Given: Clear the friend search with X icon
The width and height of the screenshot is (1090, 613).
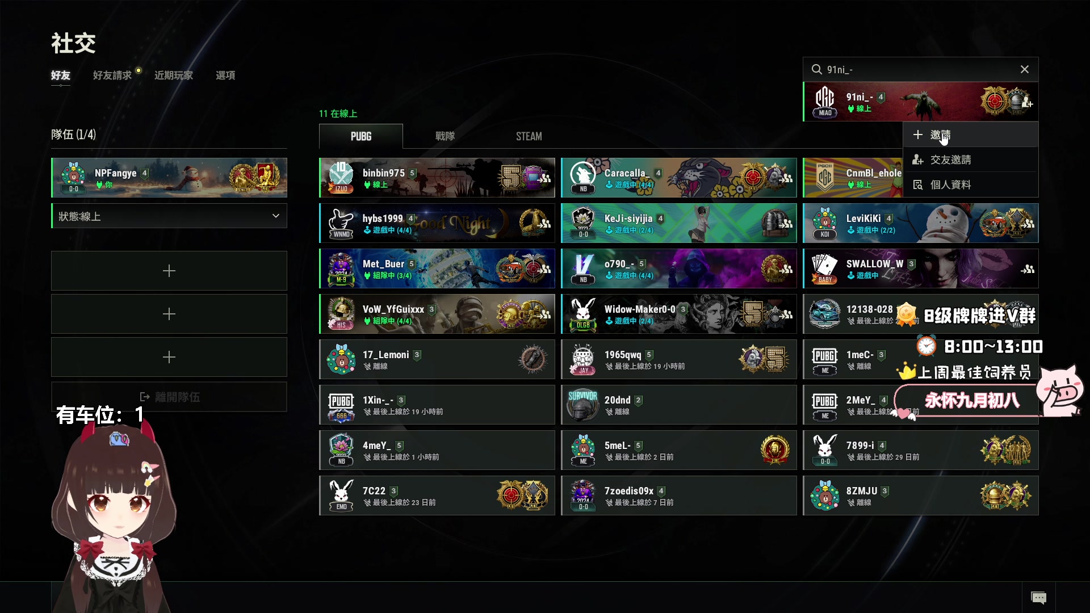Looking at the screenshot, I should (x=1024, y=69).
